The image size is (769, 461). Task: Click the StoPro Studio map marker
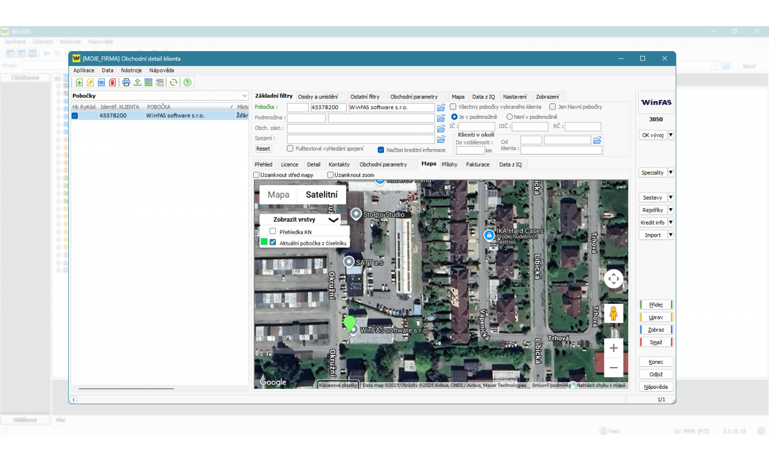[x=356, y=214]
